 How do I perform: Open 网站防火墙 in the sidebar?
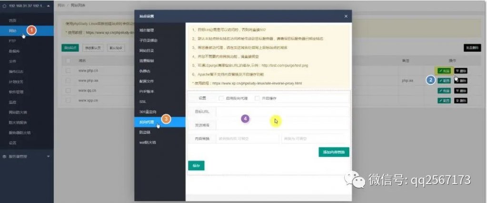pos(18,112)
